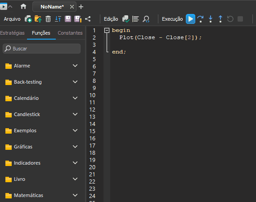Expand the Candlestick chevron

(75, 114)
